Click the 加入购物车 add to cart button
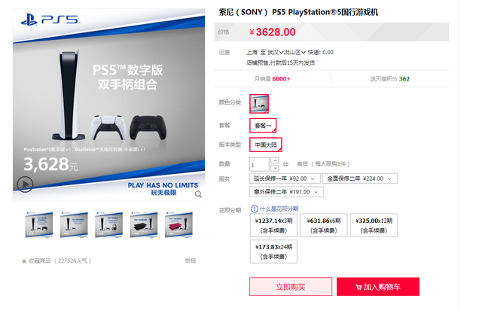 (378, 287)
